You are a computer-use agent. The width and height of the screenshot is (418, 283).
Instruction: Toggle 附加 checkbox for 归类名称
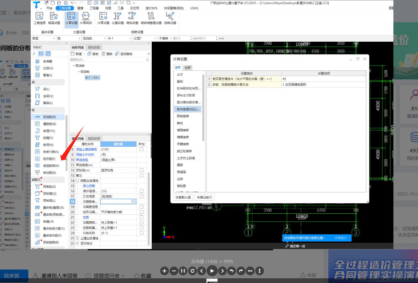coord(142,233)
